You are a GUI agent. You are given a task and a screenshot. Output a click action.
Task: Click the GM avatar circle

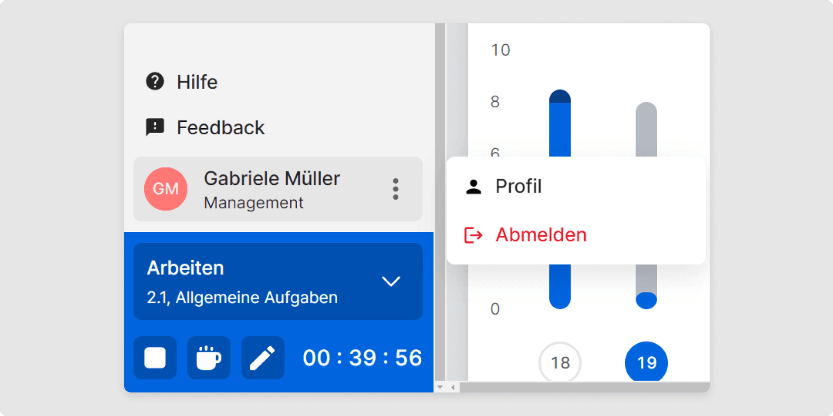[x=166, y=189]
